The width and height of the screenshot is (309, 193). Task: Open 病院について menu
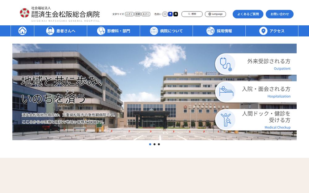tap(166, 31)
